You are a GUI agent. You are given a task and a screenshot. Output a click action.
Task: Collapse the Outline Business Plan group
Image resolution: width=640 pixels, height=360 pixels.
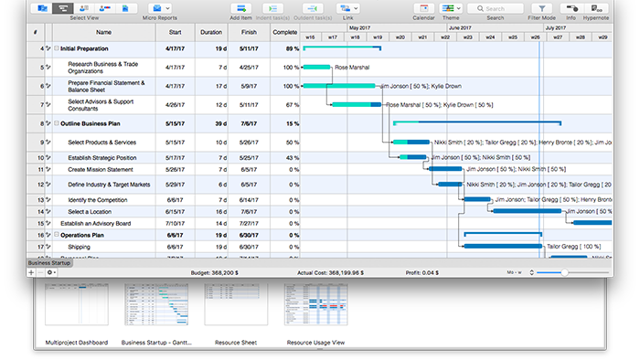[x=57, y=123]
